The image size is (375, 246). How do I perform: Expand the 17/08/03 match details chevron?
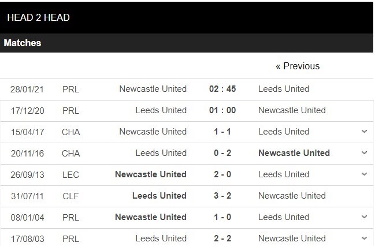[x=364, y=238]
